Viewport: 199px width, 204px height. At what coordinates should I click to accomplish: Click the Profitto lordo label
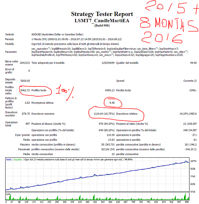(x=39, y=90)
